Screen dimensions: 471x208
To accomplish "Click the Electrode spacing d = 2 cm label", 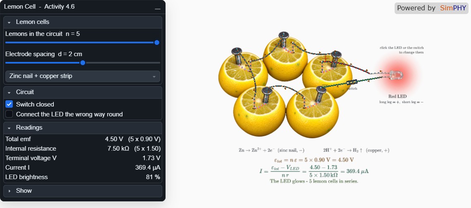I will point(44,54).
